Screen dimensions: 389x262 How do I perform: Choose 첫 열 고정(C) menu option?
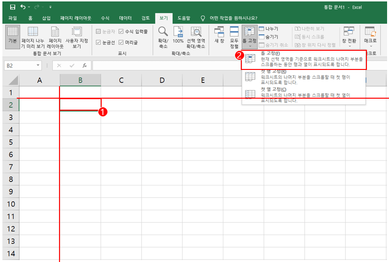(x=304, y=95)
